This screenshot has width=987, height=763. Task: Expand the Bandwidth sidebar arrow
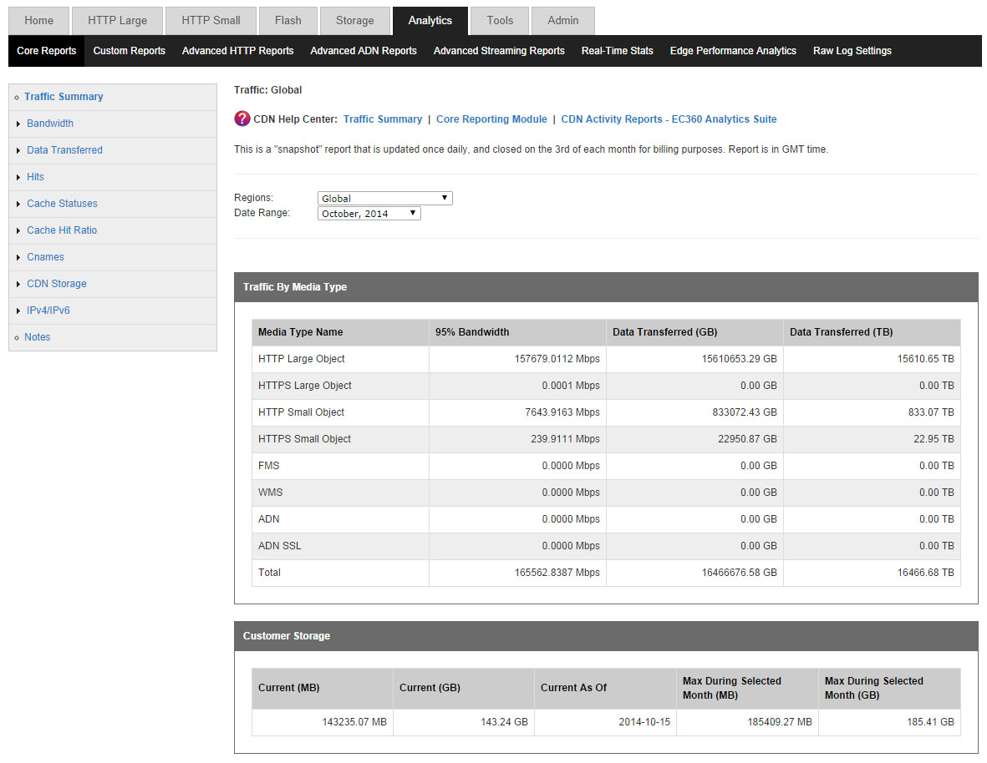click(x=18, y=124)
